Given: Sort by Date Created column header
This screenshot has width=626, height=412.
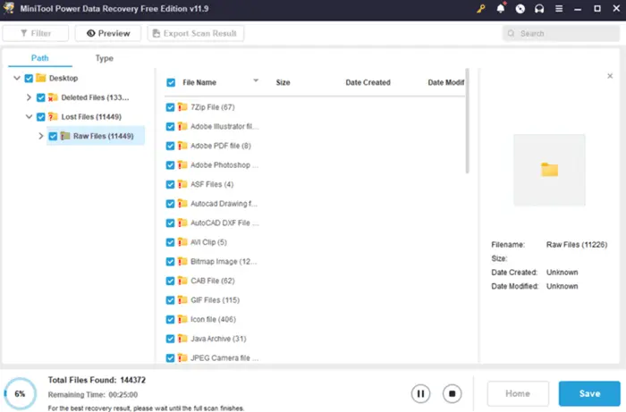Looking at the screenshot, I should click(368, 82).
